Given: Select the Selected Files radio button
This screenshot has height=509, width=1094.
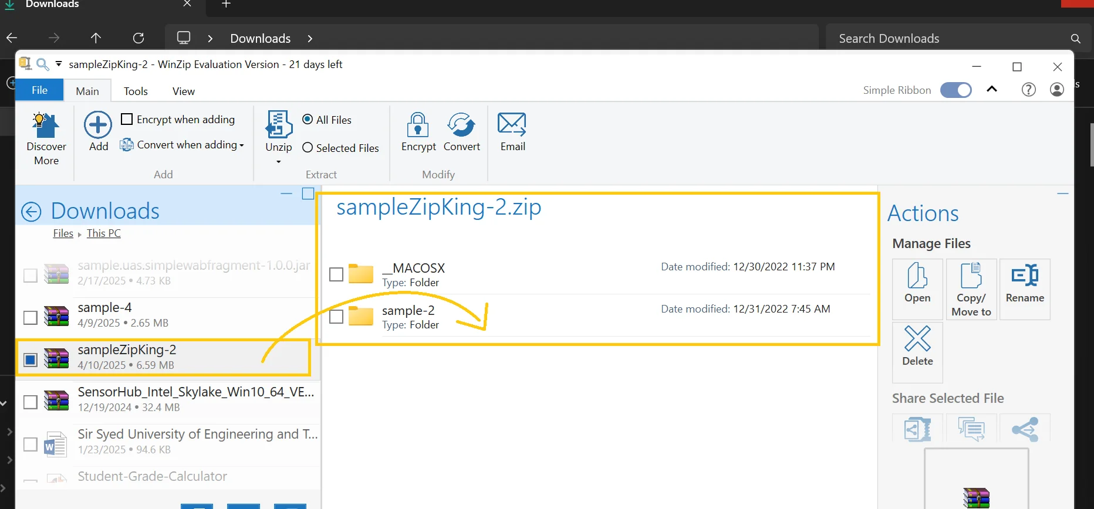Looking at the screenshot, I should coord(308,148).
